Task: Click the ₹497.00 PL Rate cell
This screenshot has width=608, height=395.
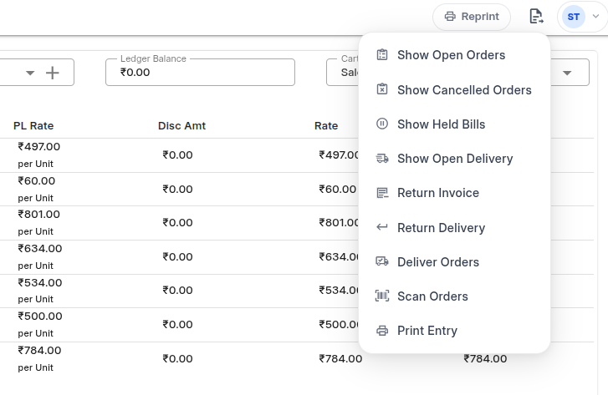Action: pos(38,147)
